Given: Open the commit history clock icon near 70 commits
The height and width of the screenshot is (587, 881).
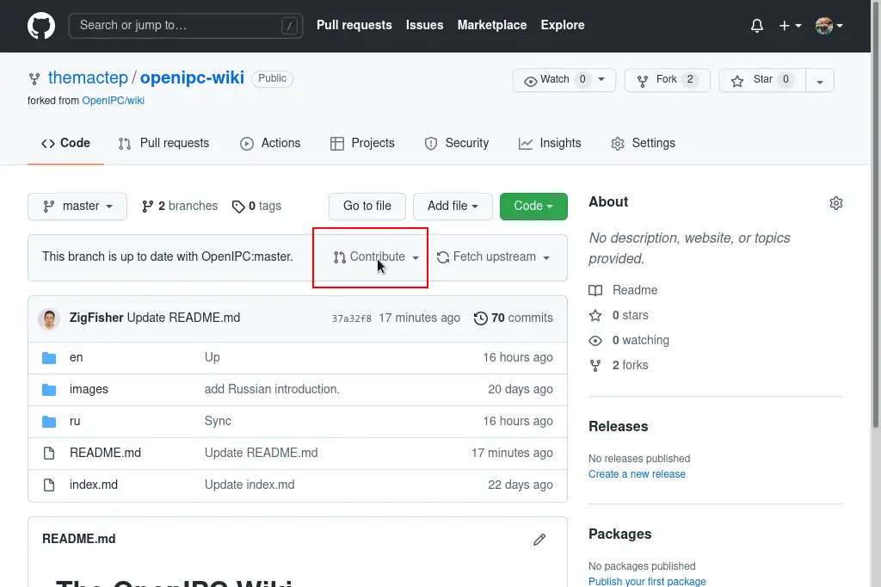Looking at the screenshot, I should (480, 318).
